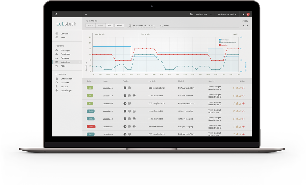Click the lädt status badge of Ladesäule 2
Viewport: 306px width, 185px height.
click(x=91, y=111)
